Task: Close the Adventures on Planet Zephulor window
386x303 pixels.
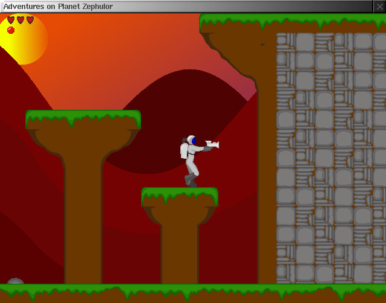Action: click(x=379, y=7)
